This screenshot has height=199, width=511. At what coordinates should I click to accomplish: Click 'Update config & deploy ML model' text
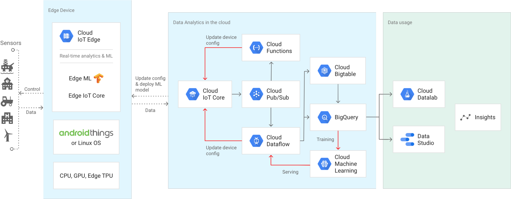pos(150,84)
